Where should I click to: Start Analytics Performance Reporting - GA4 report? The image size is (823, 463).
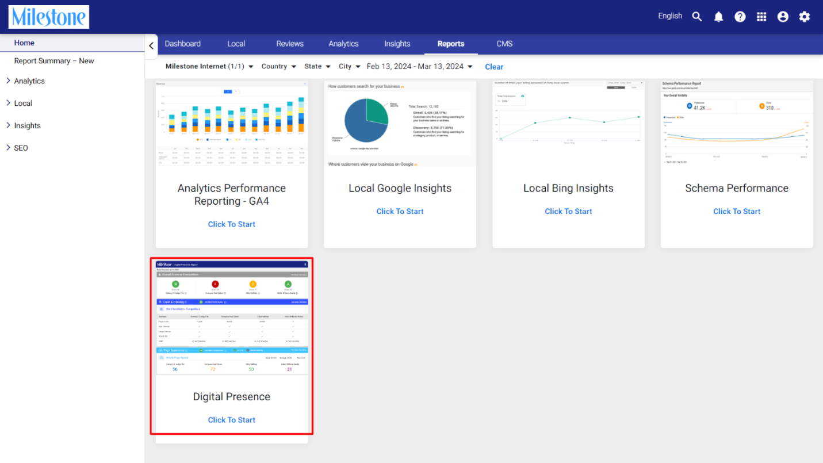[x=232, y=224]
